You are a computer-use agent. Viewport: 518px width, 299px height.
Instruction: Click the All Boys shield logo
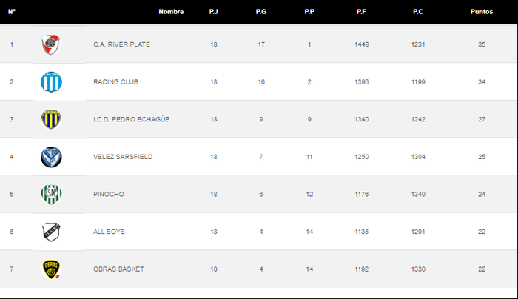point(51,232)
